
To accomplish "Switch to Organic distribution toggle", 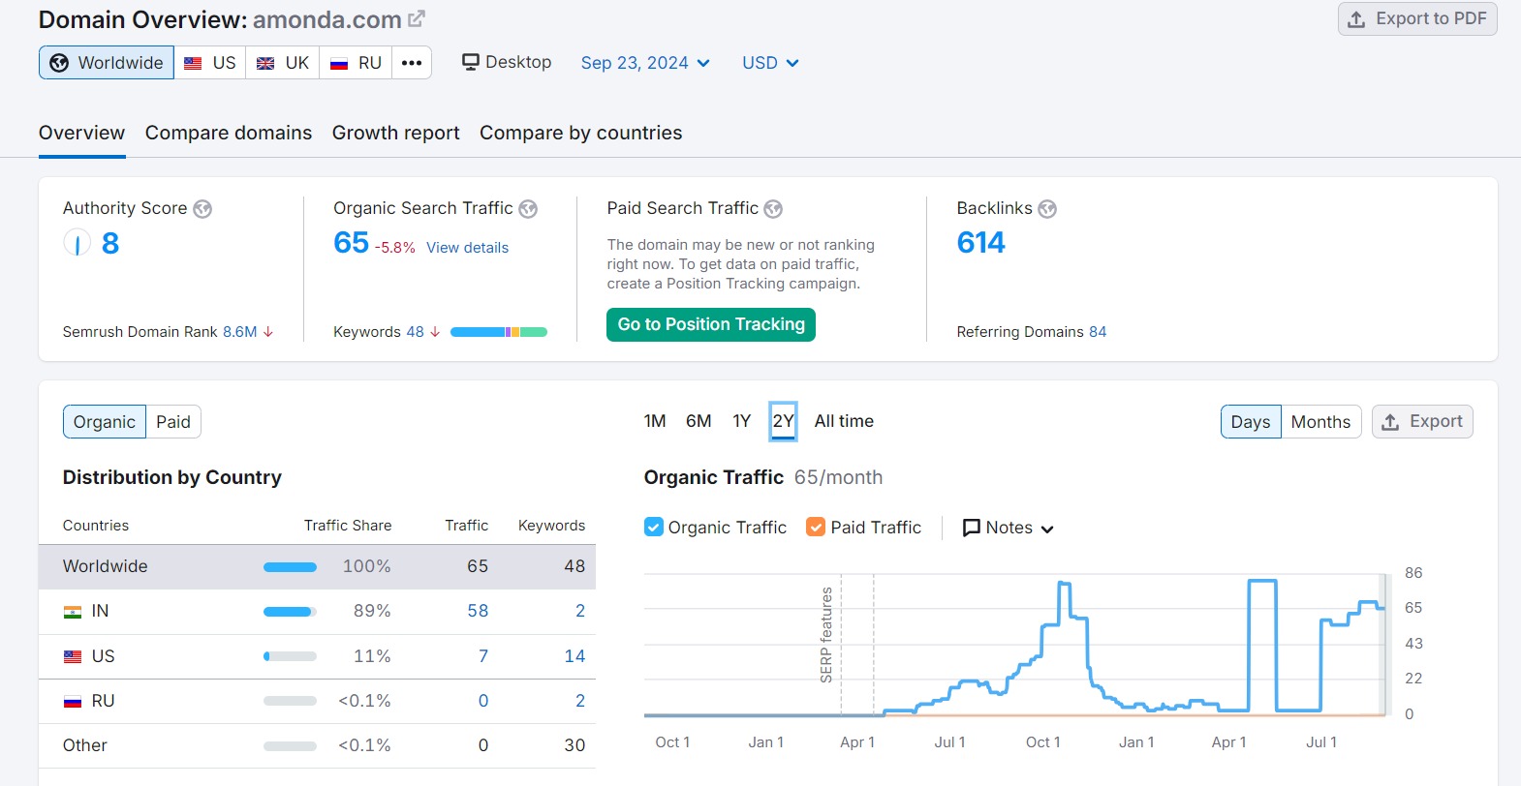I will pyautogui.click(x=105, y=422).
